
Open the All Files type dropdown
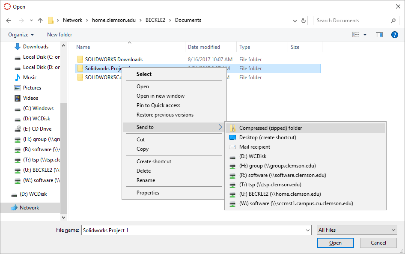(x=357, y=230)
